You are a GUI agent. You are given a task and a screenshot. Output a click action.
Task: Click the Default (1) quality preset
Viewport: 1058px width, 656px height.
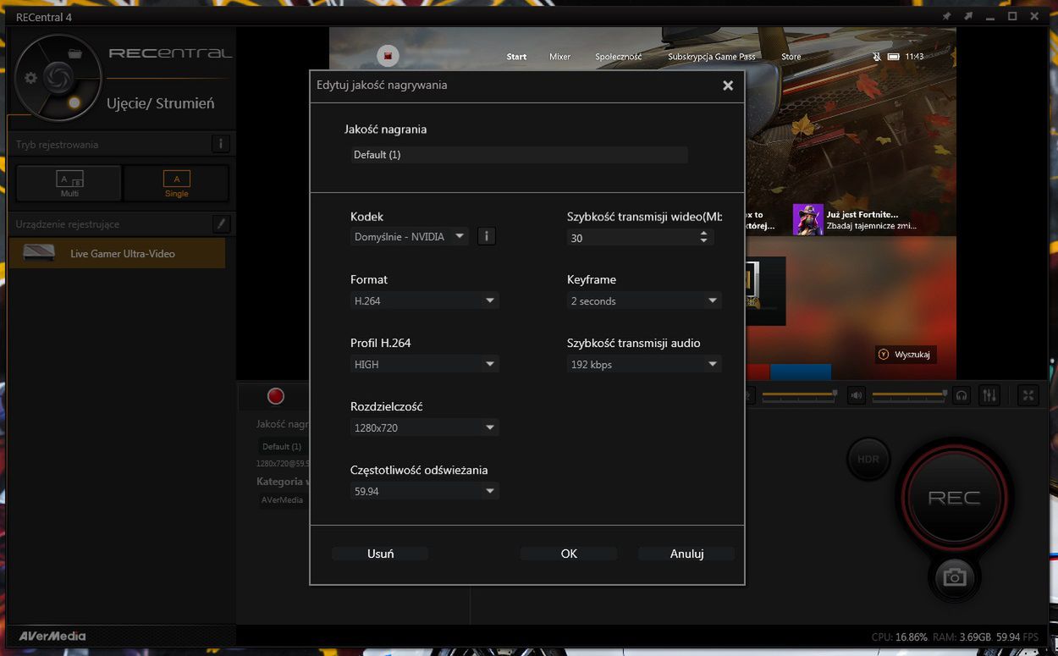[282, 446]
